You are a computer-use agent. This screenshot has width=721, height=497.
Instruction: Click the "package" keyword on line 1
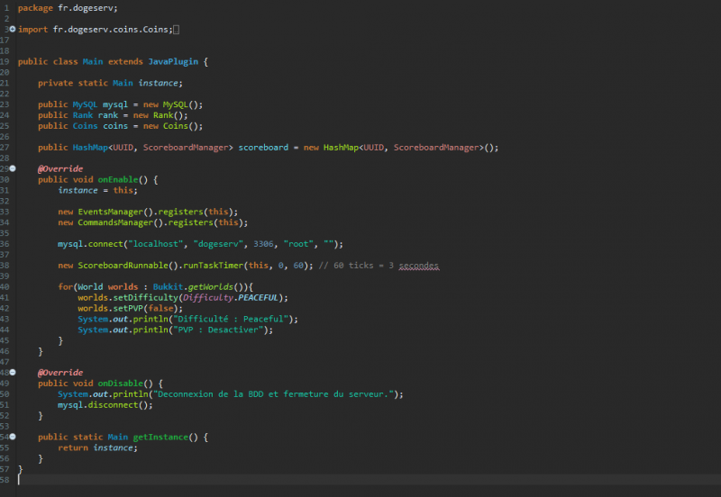(35, 8)
